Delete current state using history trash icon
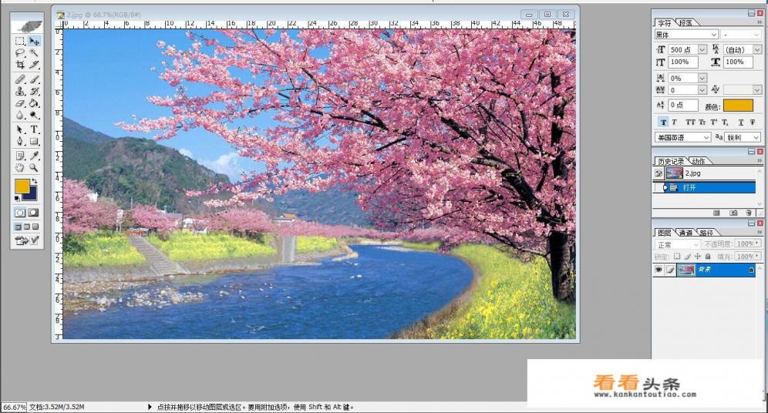 click(x=748, y=213)
